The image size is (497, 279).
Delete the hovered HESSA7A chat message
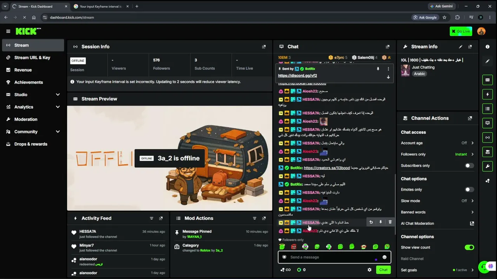point(390,222)
